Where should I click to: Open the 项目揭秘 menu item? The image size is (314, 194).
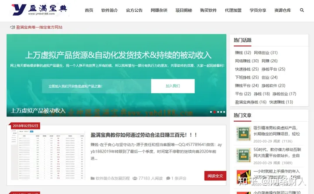[184, 10]
